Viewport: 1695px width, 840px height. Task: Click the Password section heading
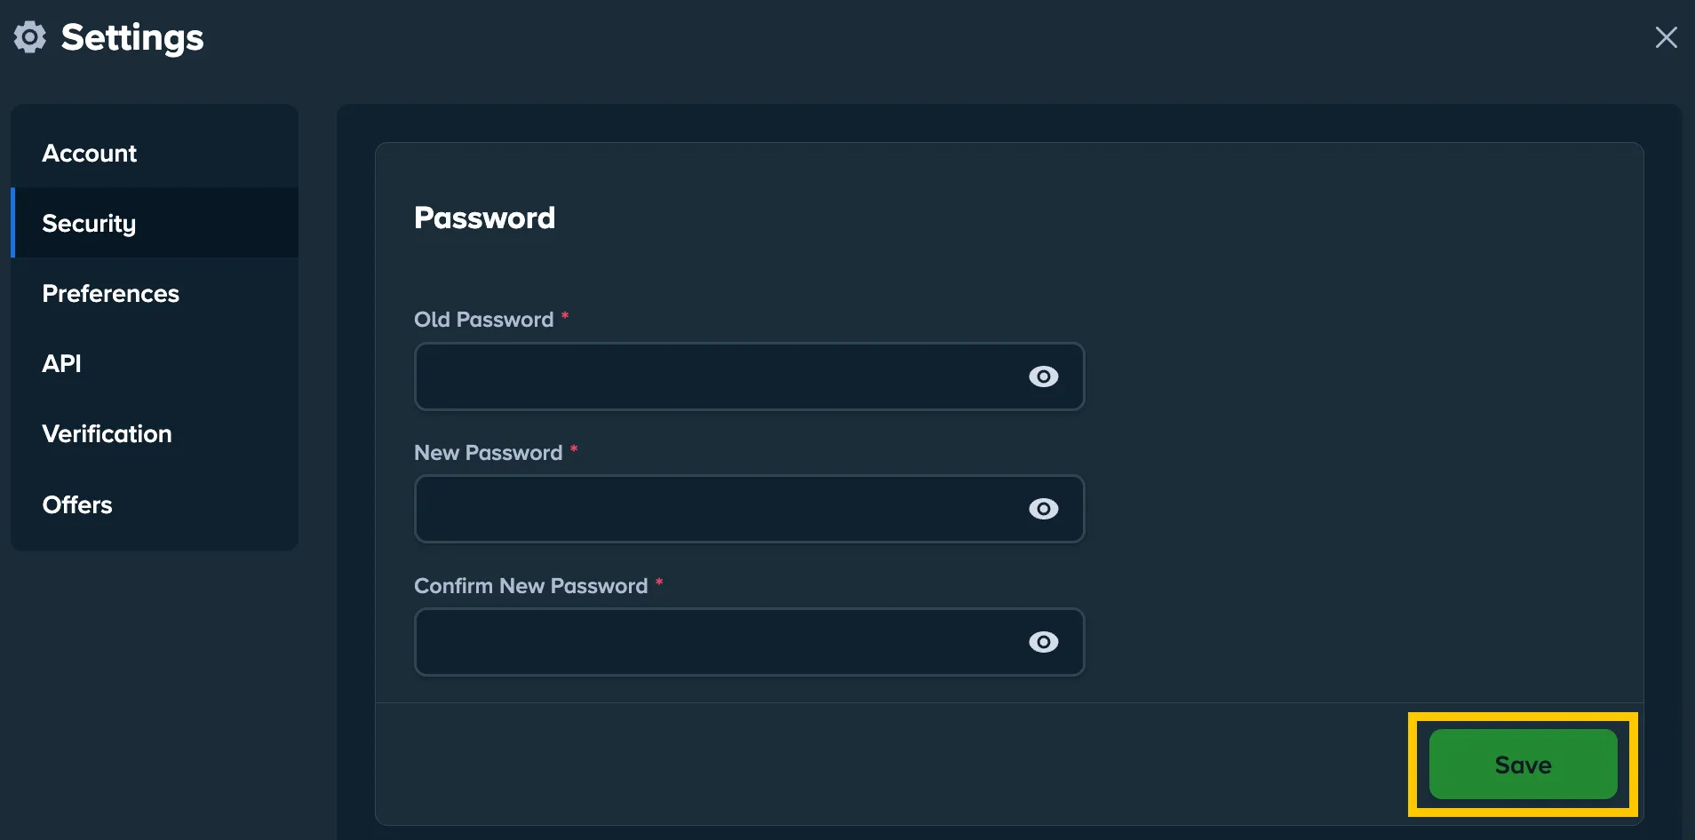point(484,218)
